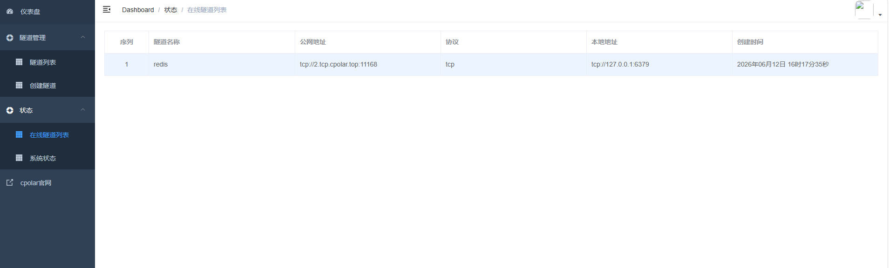Click the plus icon beside 状态
The width and height of the screenshot is (889, 268).
(x=10, y=110)
